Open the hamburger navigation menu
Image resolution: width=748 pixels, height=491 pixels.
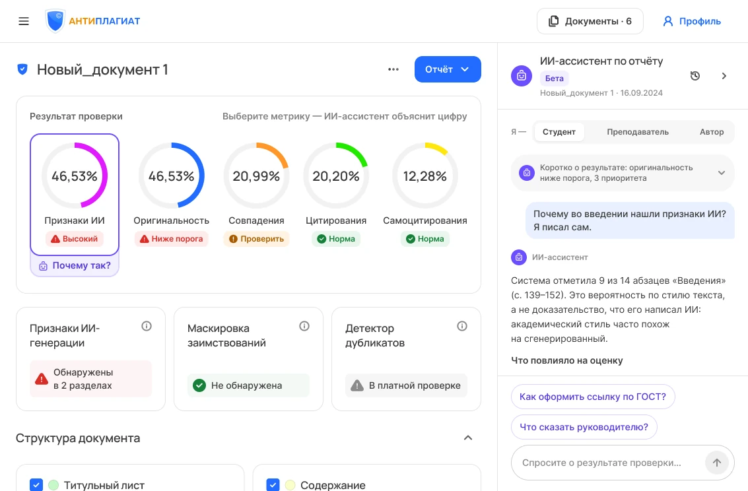point(24,22)
